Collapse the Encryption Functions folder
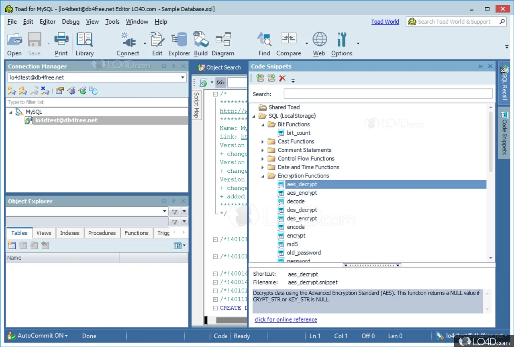Image resolution: width=514 pixels, height=347 pixels. tap(263, 176)
